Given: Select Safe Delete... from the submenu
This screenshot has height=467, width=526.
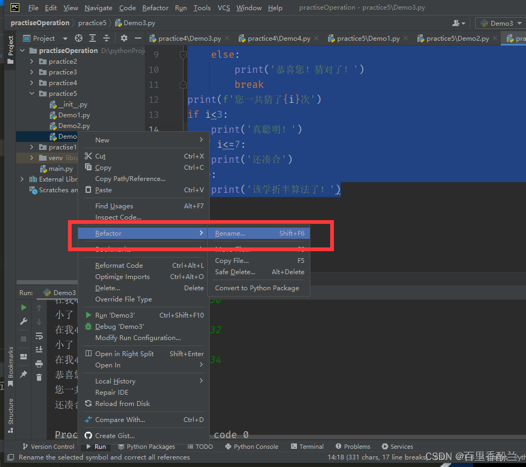Looking at the screenshot, I should click(235, 272).
